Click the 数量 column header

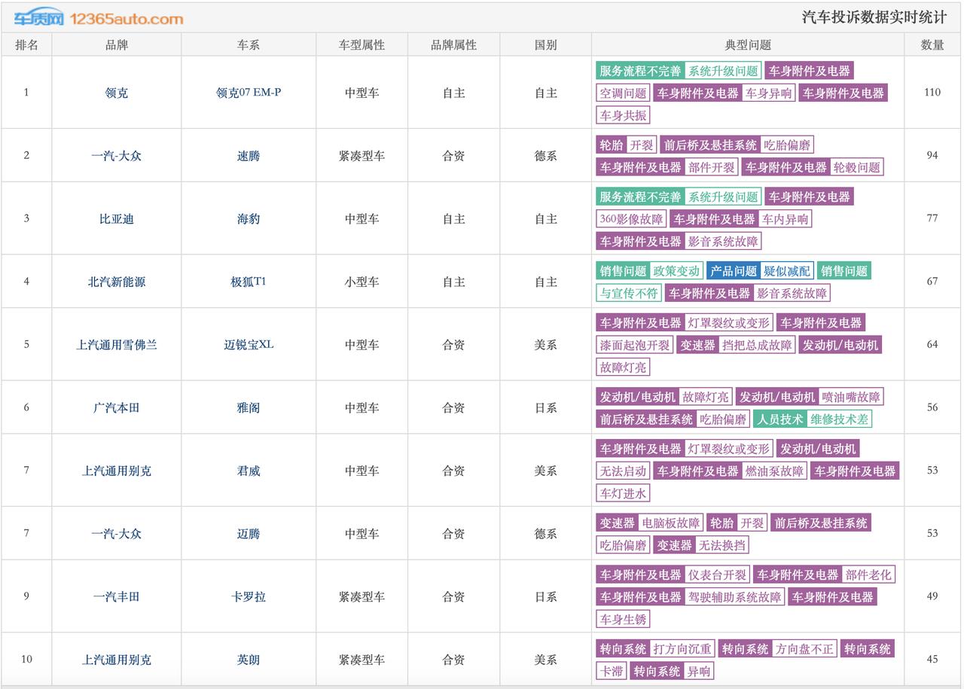click(932, 45)
